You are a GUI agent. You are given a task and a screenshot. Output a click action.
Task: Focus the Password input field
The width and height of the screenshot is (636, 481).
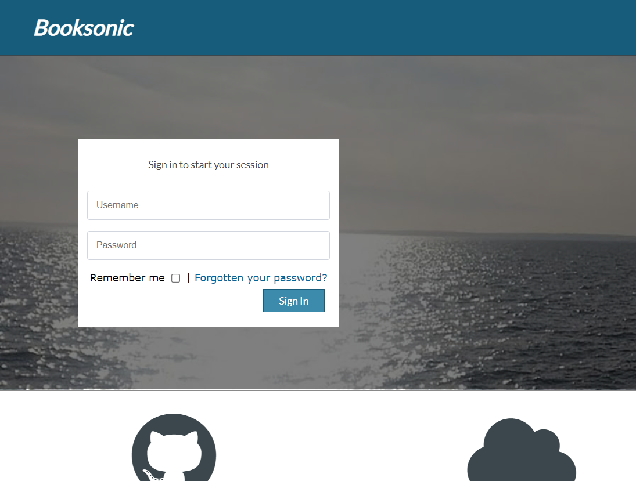pyautogui.click(x=209, y=245)
